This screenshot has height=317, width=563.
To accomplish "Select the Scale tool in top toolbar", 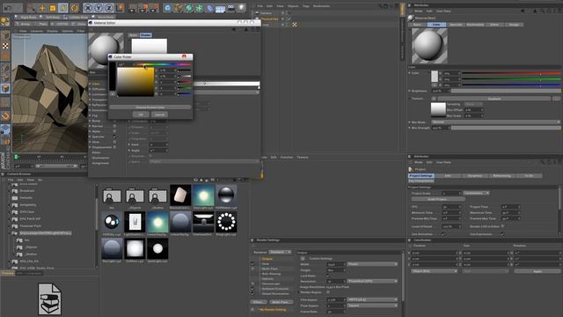I will 53,8.
